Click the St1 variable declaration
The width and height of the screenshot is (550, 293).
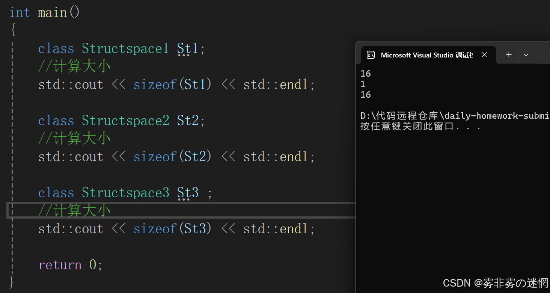pyautogui.click(x=187, y=48)
